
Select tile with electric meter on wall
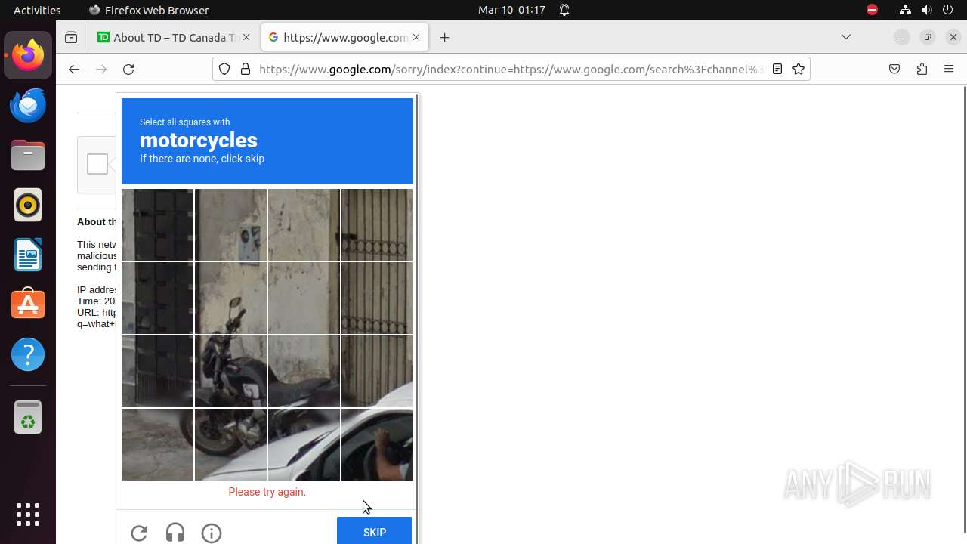(x=230, y=224)
